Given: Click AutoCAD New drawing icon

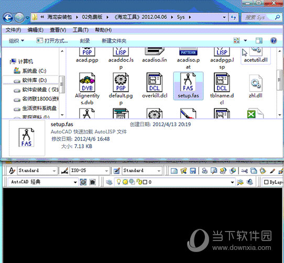Looking at the screenshot, I should pos(174,171).
